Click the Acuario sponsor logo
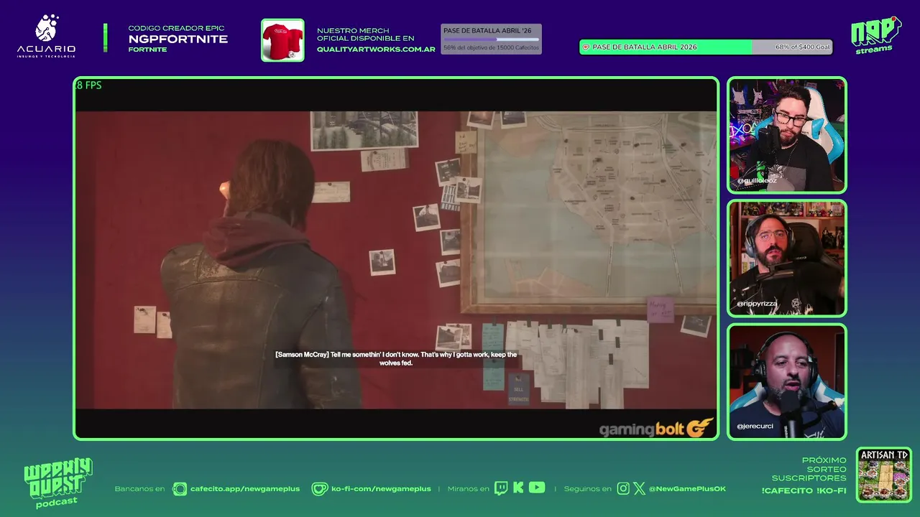 tap(46, 37)
